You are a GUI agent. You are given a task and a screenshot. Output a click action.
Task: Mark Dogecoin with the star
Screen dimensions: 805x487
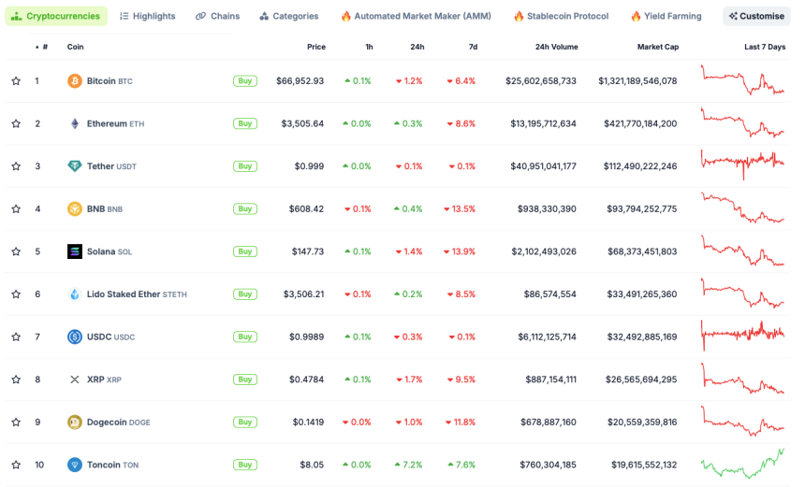coord(17,422)
